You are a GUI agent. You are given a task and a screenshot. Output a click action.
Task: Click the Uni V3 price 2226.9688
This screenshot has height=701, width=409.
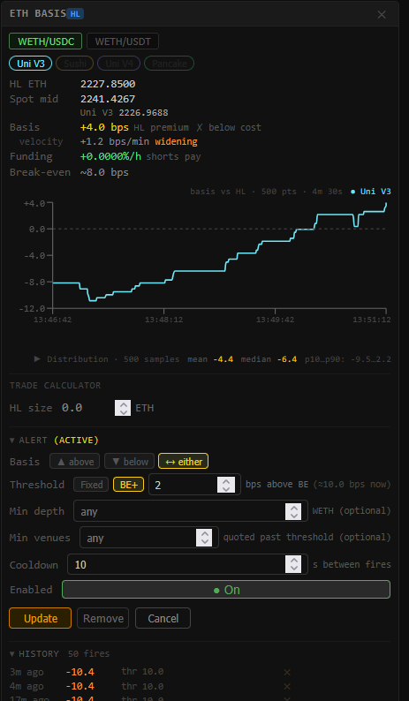coord(144,113)
